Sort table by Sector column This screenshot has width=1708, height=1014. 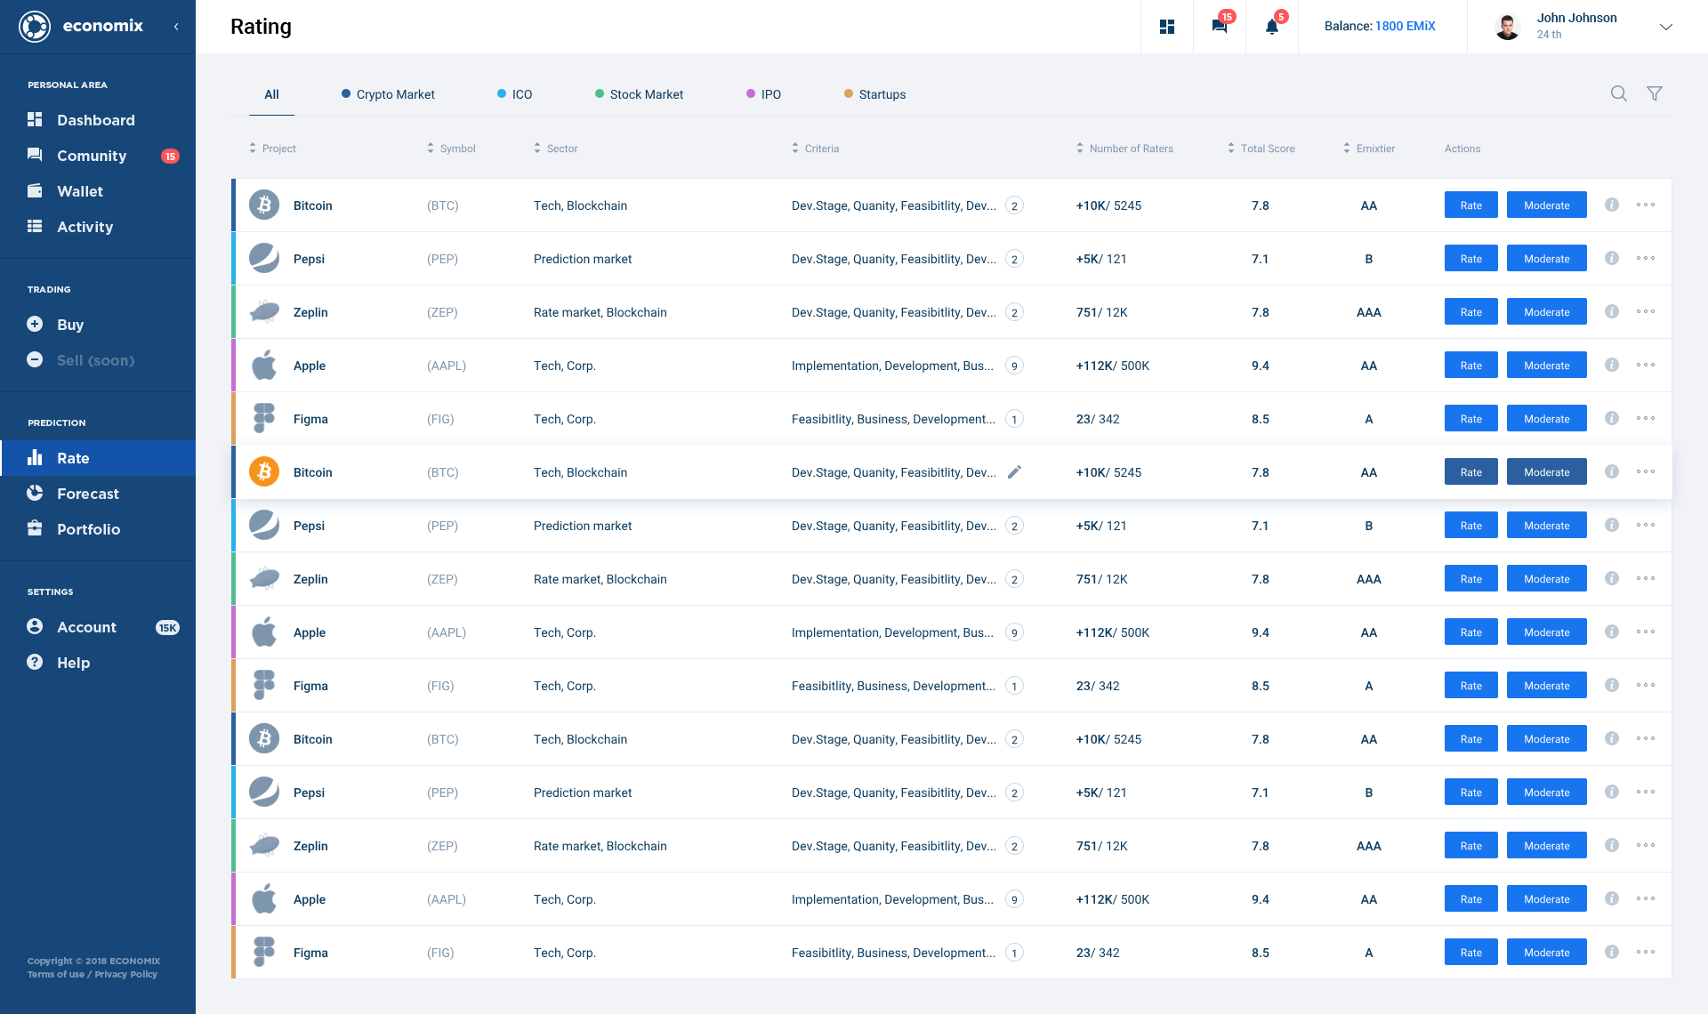[x=556, y=149]
